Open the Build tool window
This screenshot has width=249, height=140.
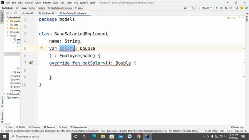[x=63, y=127]
